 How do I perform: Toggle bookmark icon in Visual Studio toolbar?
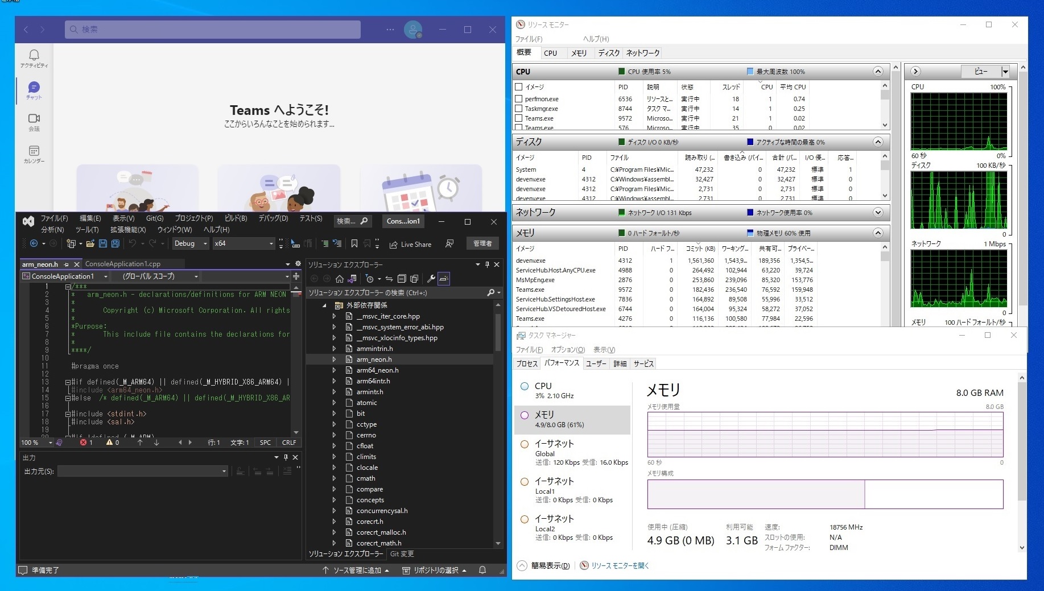click(354, 243)
